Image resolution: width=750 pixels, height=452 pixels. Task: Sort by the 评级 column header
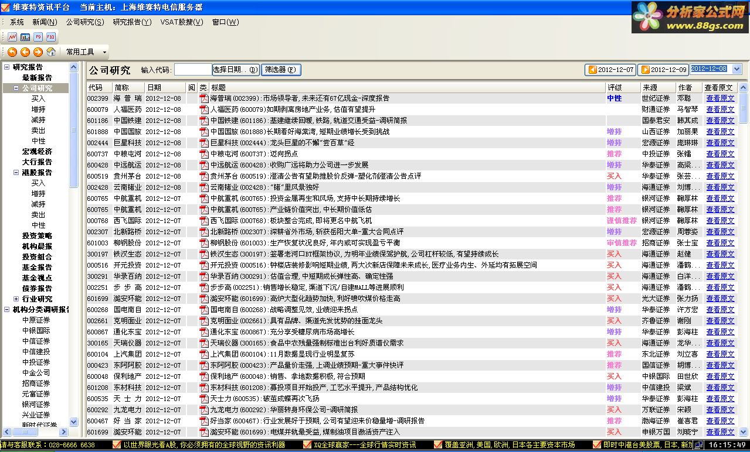pyautogui.click(x=623, y=87)
